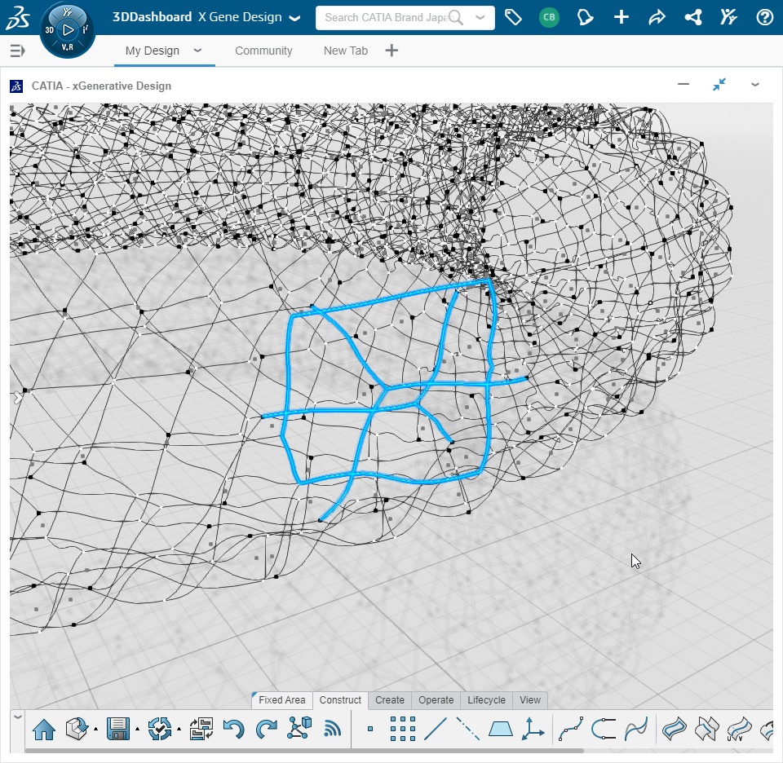This screenshot has width=783, height=763.
Task: Select the blue Sweep surface tool
Action: click(x=675, y=729)
